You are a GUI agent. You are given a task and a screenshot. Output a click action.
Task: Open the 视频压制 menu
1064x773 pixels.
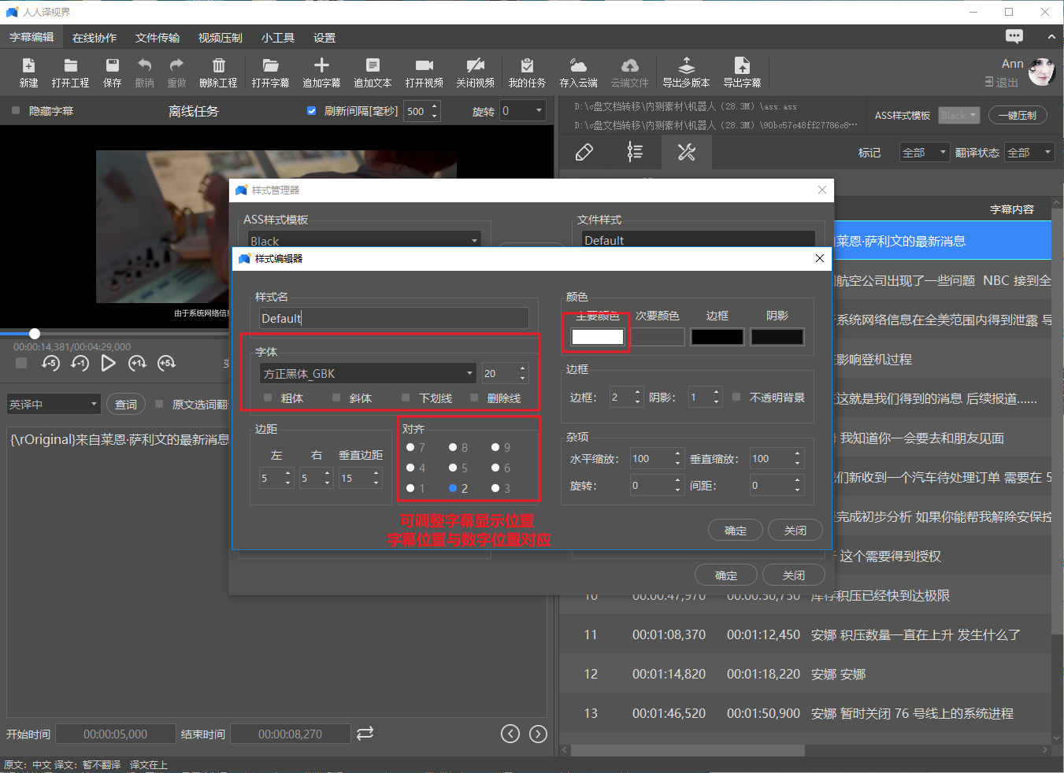[220, 37]
